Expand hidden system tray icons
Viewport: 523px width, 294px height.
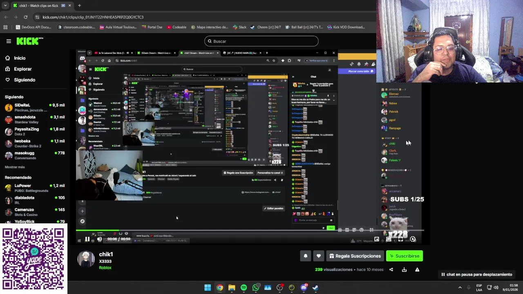(x=460, y=287)
